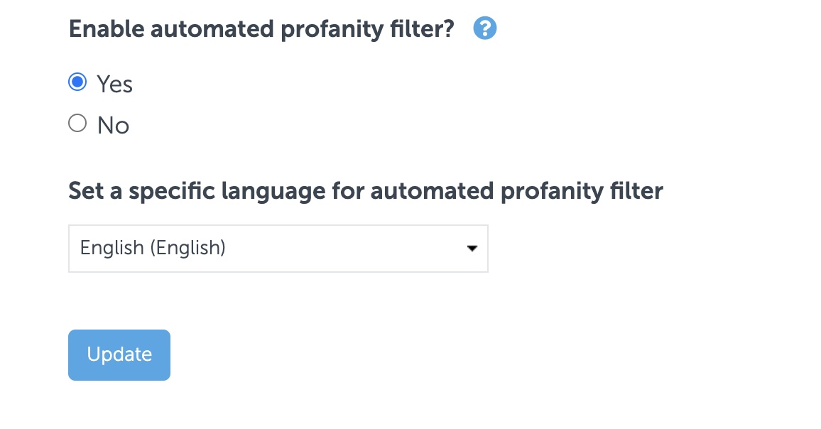Click the dropdown arrow on the language selector
The image size is (821, 429).
click(x=472, y=249)
